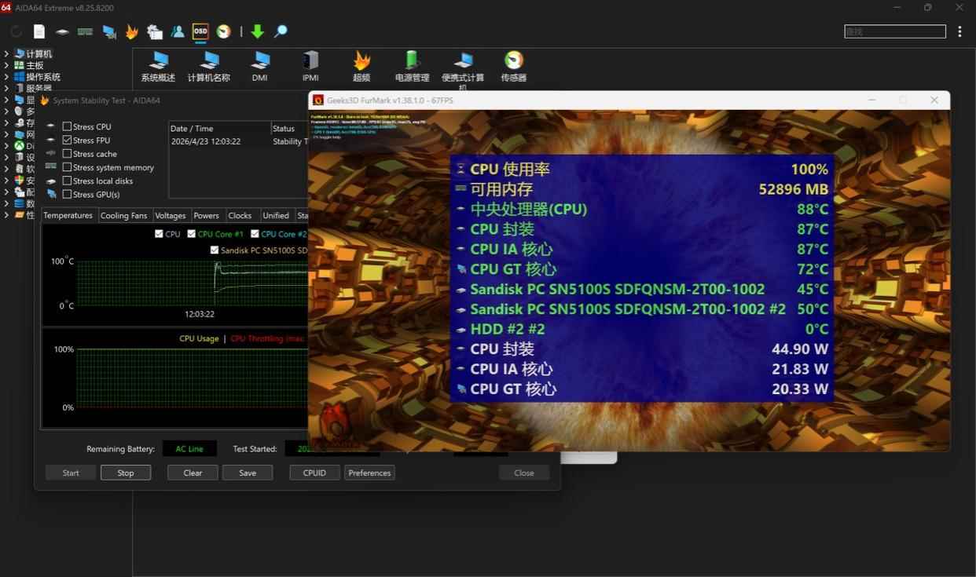
Task: Select the 2026/4/23 12:03:22 log row
Action: click(x=239, y=141)
